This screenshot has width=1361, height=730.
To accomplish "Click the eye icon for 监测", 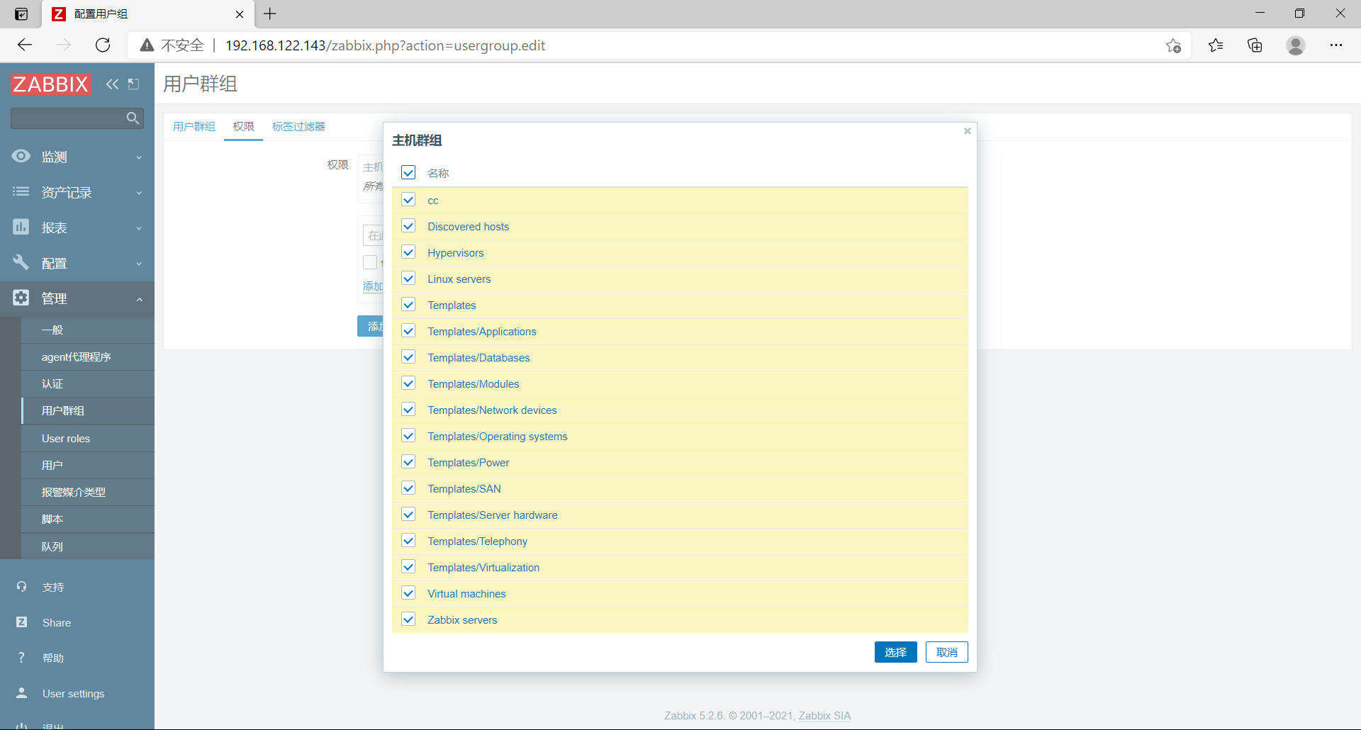I will click(x=21, y=156).
